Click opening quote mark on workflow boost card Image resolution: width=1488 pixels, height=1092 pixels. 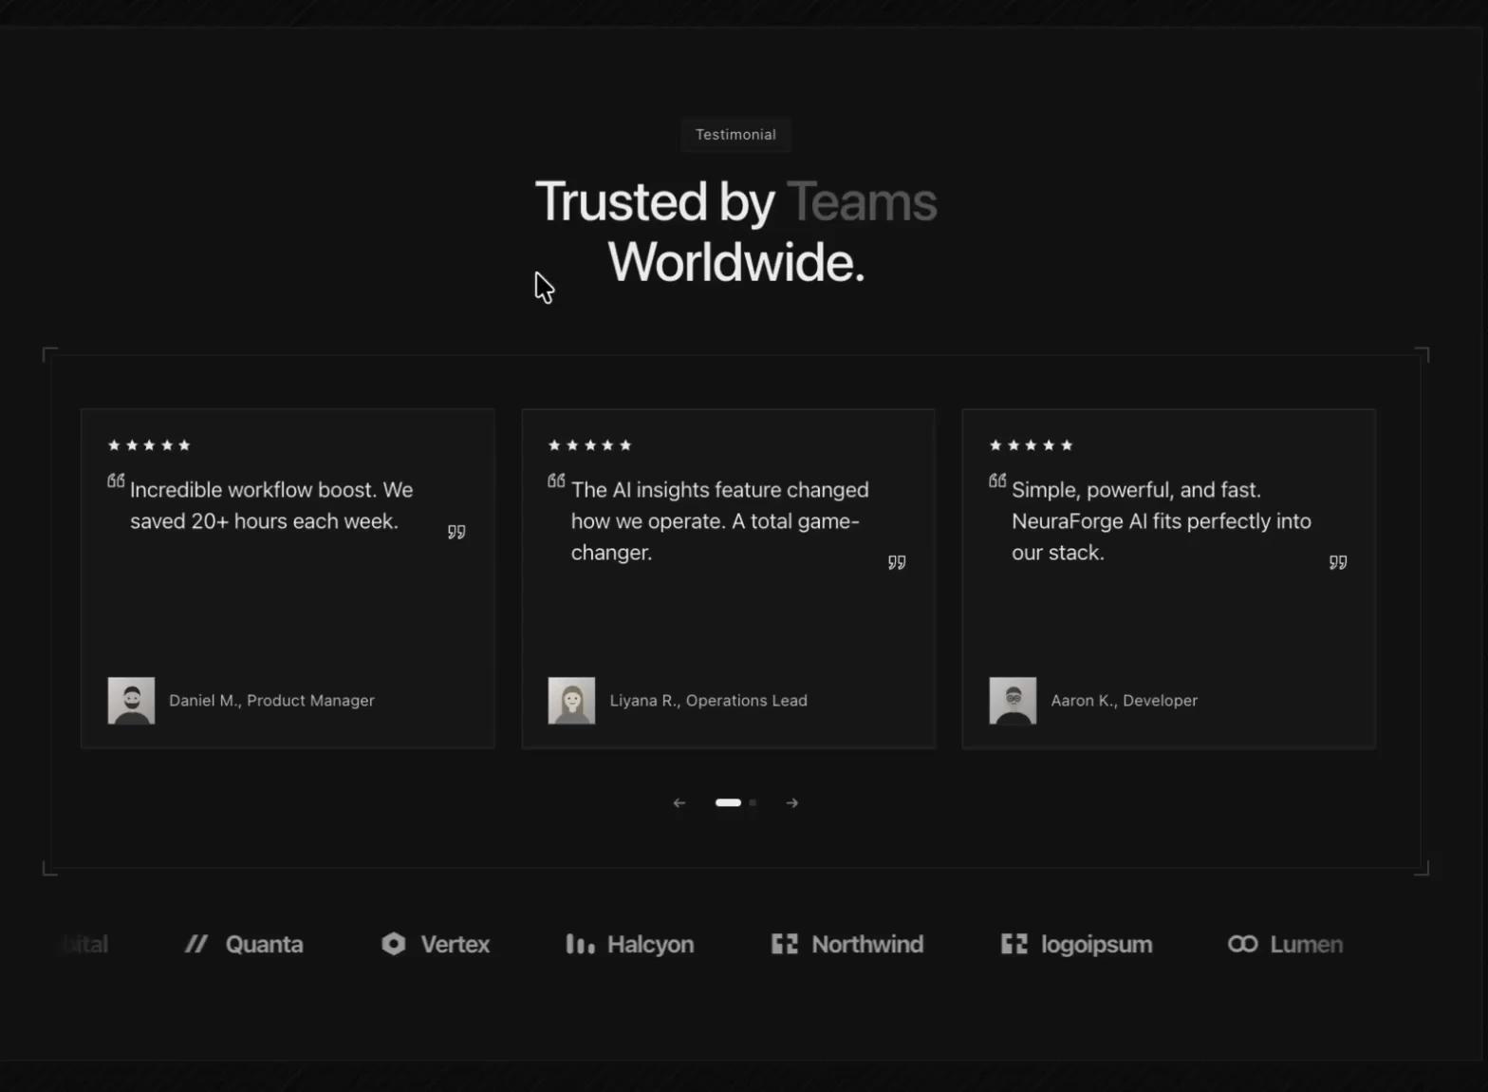[116, 480]
